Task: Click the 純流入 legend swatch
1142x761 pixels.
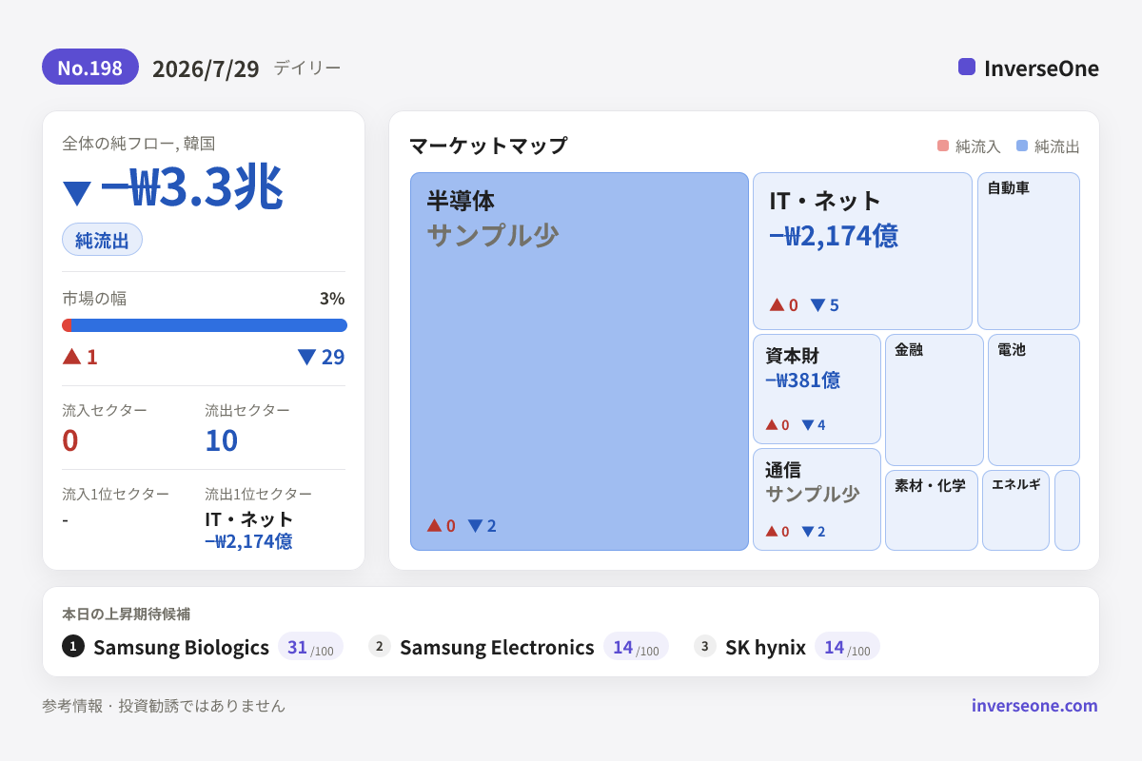Action: tap(943, 146)
